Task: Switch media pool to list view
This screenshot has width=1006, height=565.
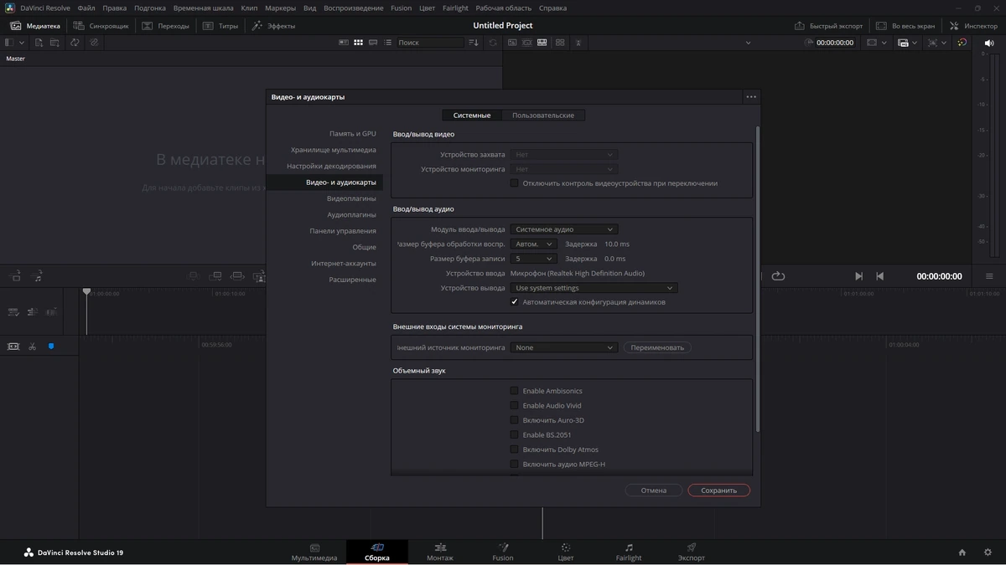Action: [387, 43]
